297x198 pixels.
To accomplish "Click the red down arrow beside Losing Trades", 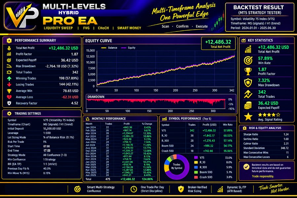I will click(x=9, y=84).
